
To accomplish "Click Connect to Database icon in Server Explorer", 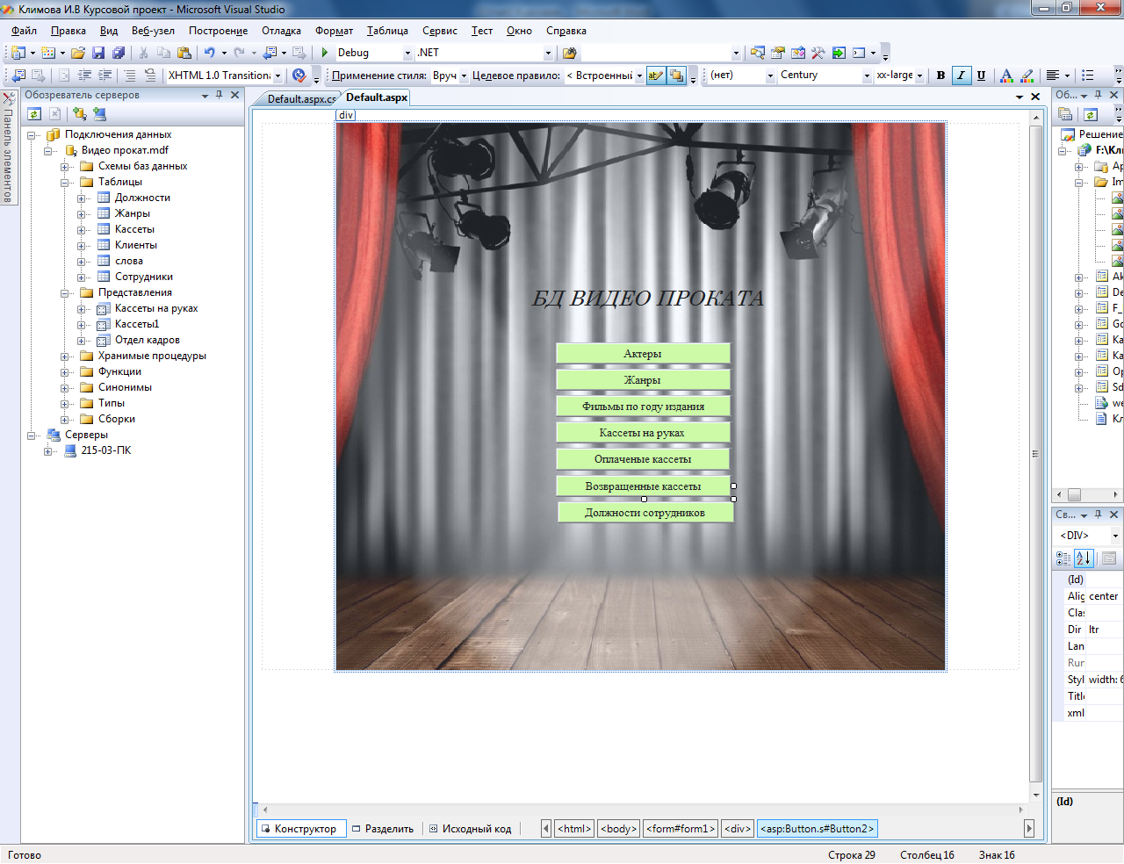I will tap(79, 114).
